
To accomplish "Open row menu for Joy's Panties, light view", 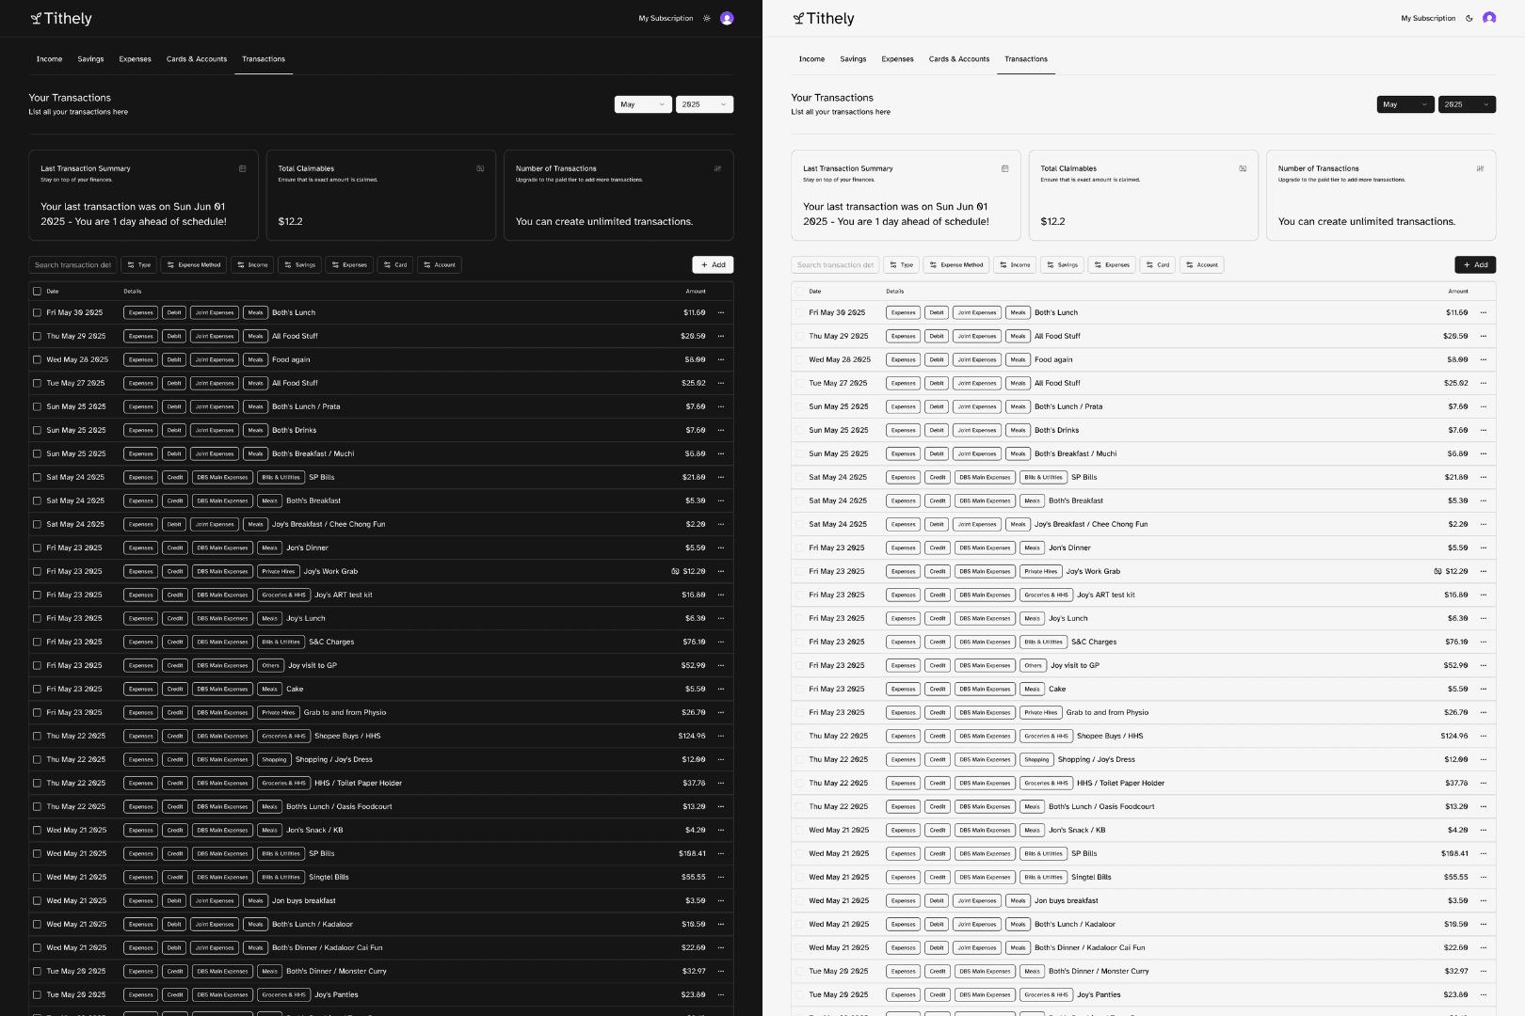I will [1484, 994].
